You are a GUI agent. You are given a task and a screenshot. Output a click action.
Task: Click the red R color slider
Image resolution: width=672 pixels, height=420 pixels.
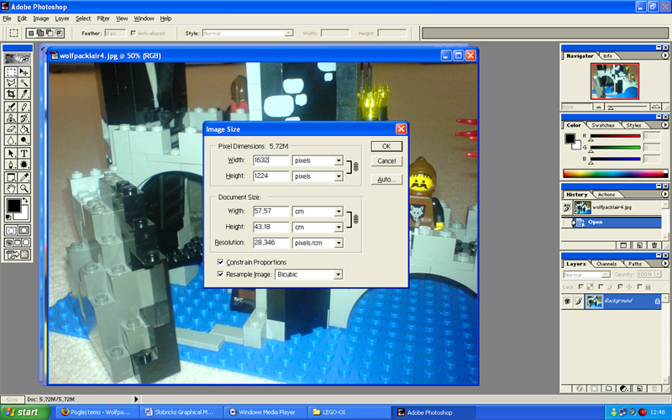tap(616, 136)
